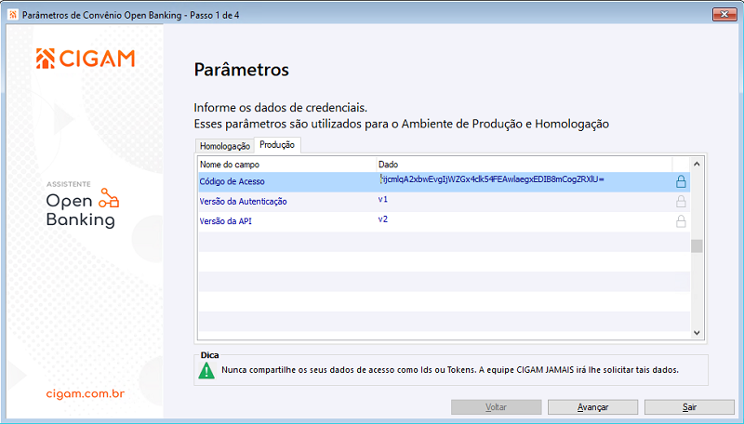Select the Produção tab
The height and width of the screenshot is (424, 744).
[x=277, y=145]
